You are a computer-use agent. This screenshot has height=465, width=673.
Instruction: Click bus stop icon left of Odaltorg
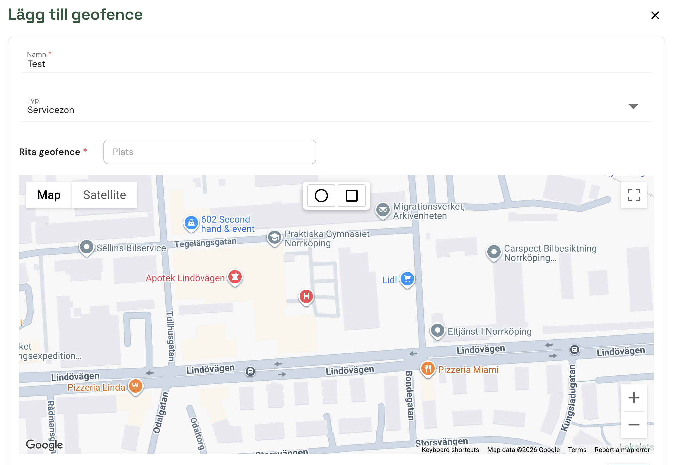coord(250,371)
